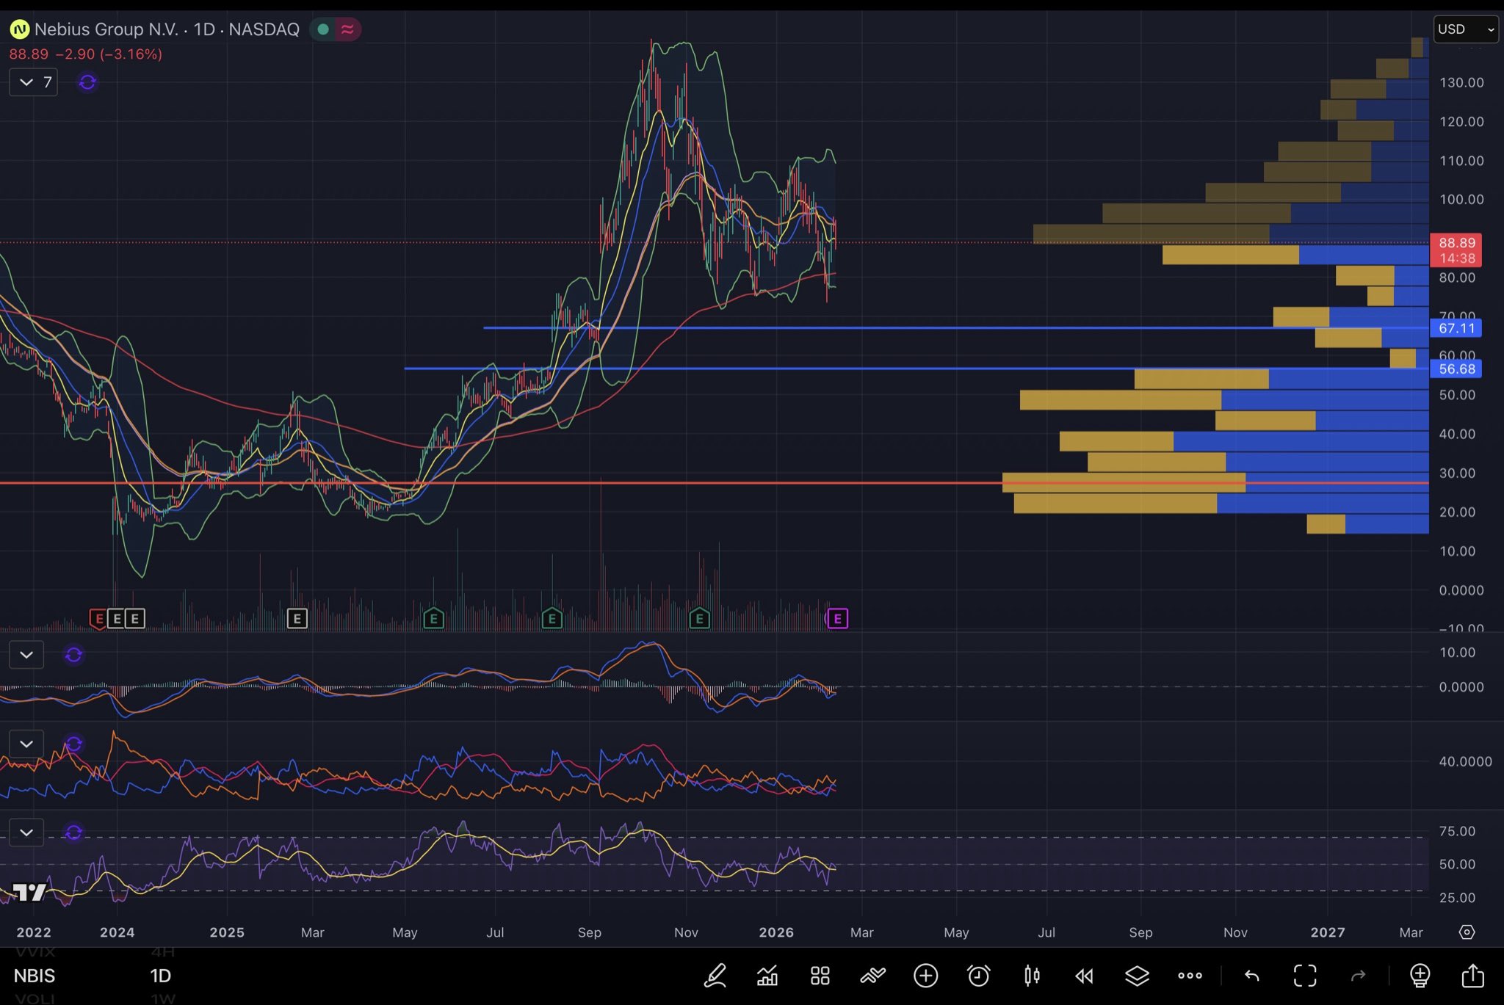The width and height of the screenshot is (1504, 1005).
Task: Click the purple upcoming earnings marker
Action: pos(837,619)
